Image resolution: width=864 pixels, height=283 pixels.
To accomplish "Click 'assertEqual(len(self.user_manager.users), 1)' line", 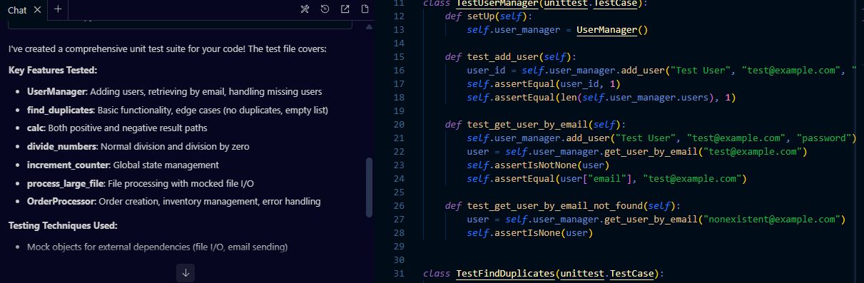I will click(601, 98).
